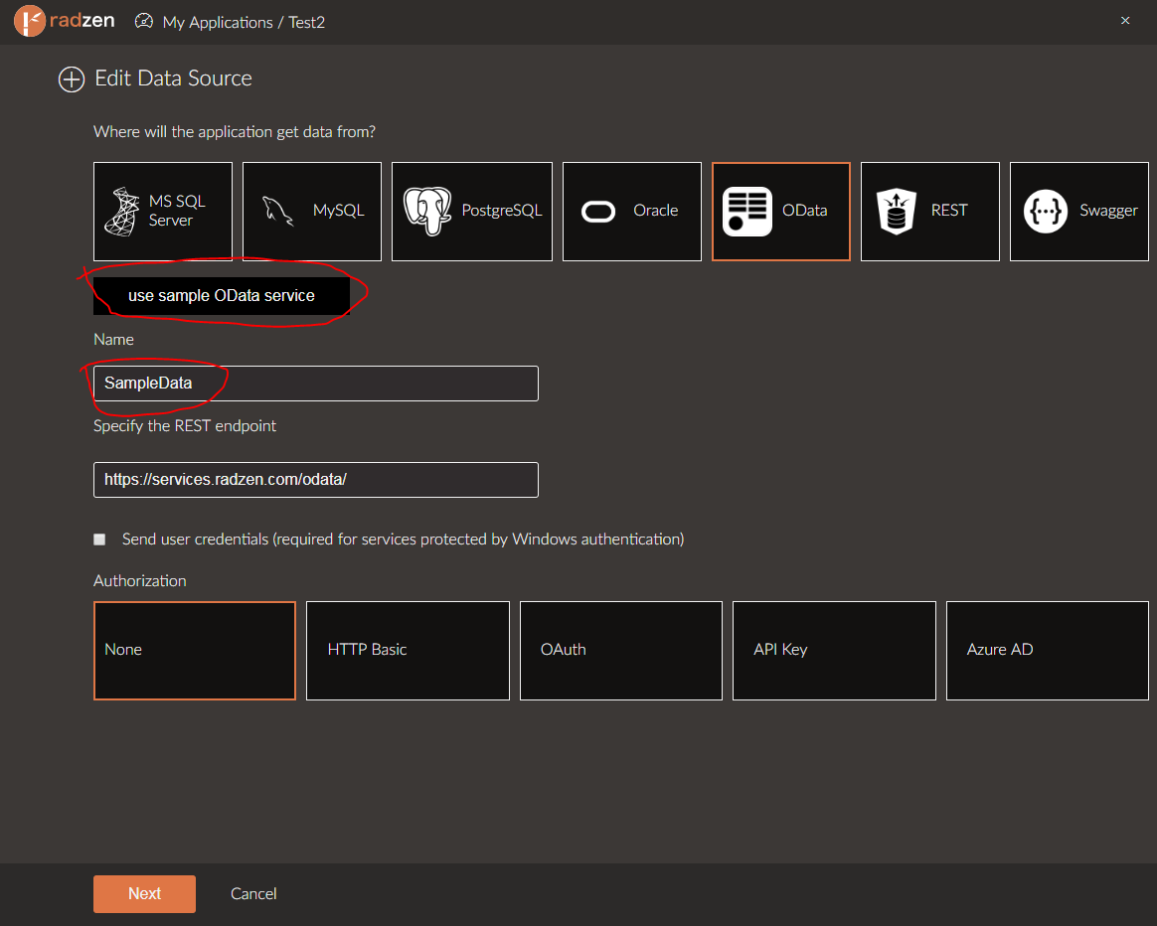Click the radzen wordmark text

[82, 20]
